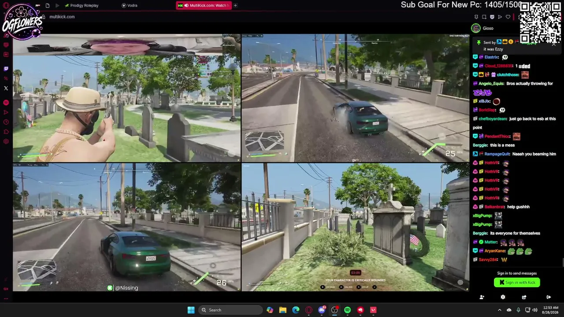Click the send/flow arrow icon in toolbar
Screen dimensions: 564x317
tap(500, 17)
